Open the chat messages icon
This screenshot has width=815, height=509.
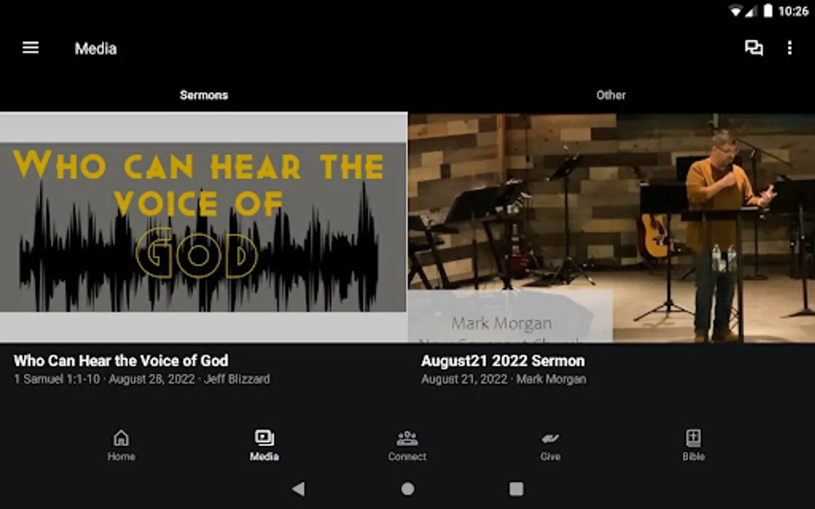pyautogui.click(x=753, y=48)
